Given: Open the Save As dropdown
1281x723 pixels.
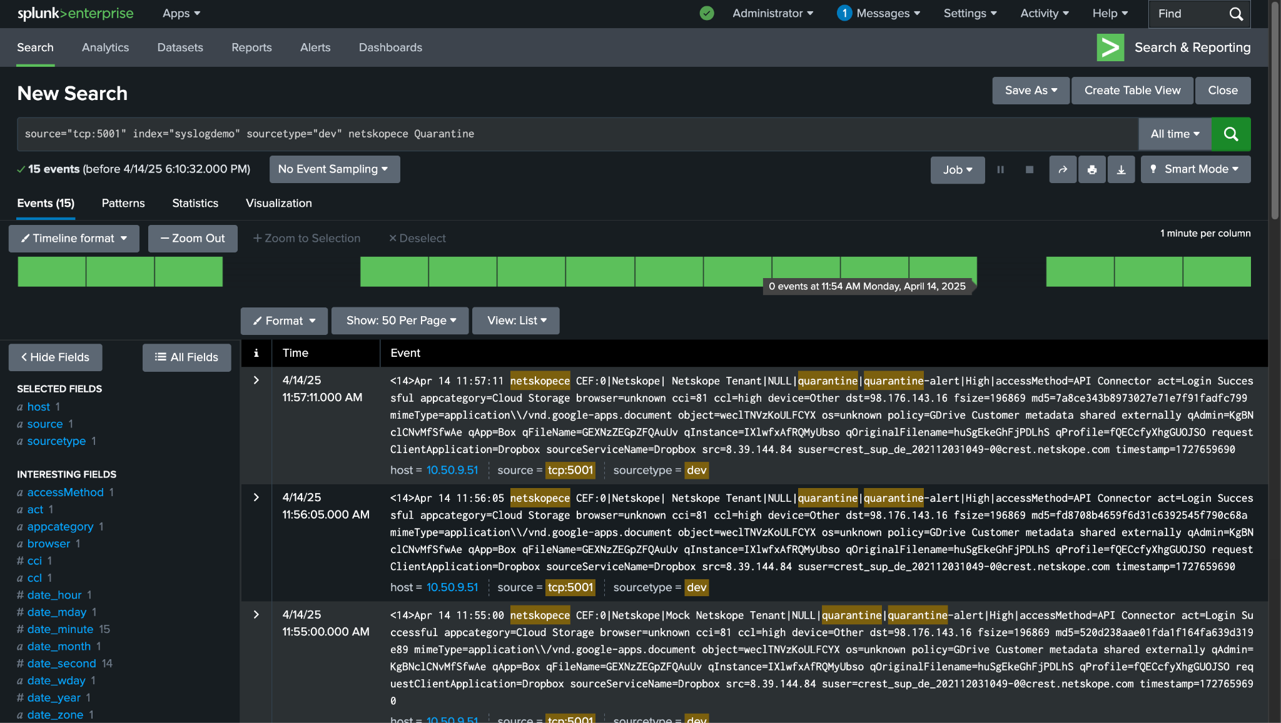Looking at the screenshot, I should pyautogui.click(x=1031, y=91).
